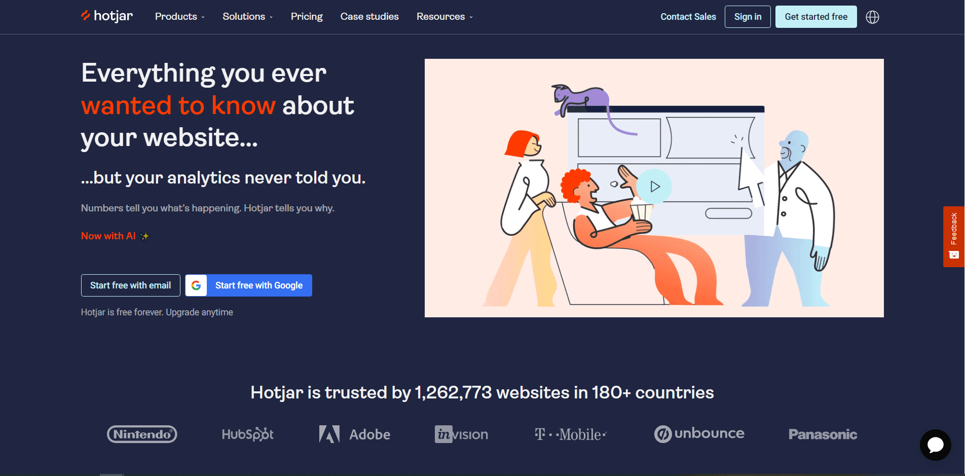This screenshot has height=476, width=965.
Task: Click the Adobe logo
Action: coord(355,434)
